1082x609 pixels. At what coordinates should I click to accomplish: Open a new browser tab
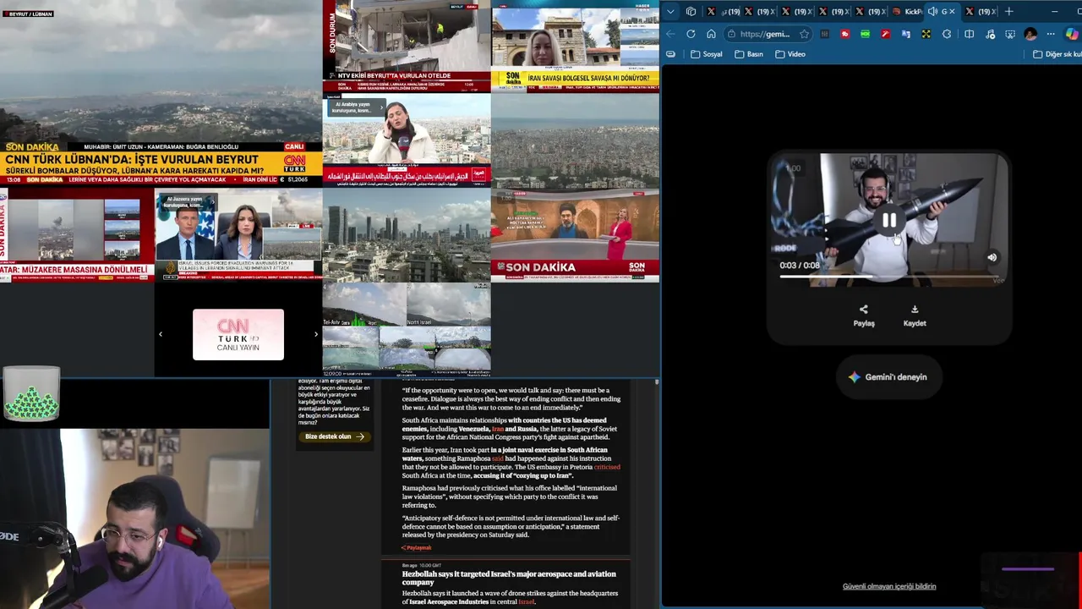[1008, 11]
